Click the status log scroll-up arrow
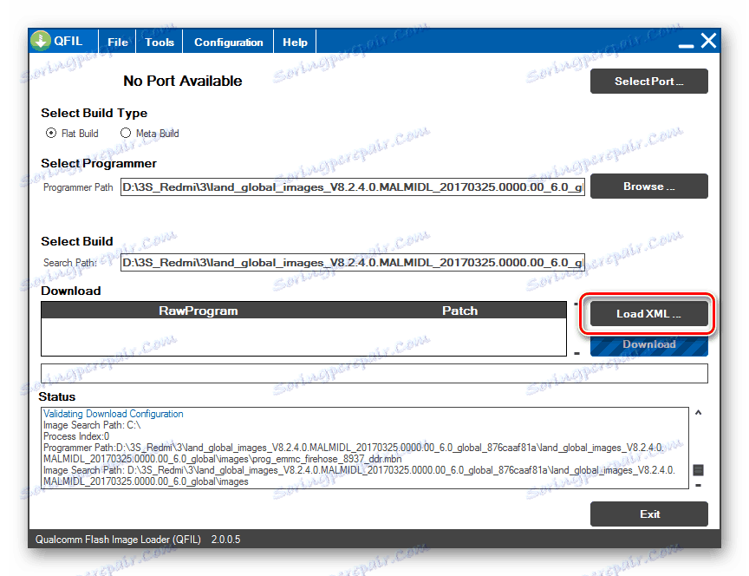The height and width of the screenshot is (576, 749). [x=699, y=413]
